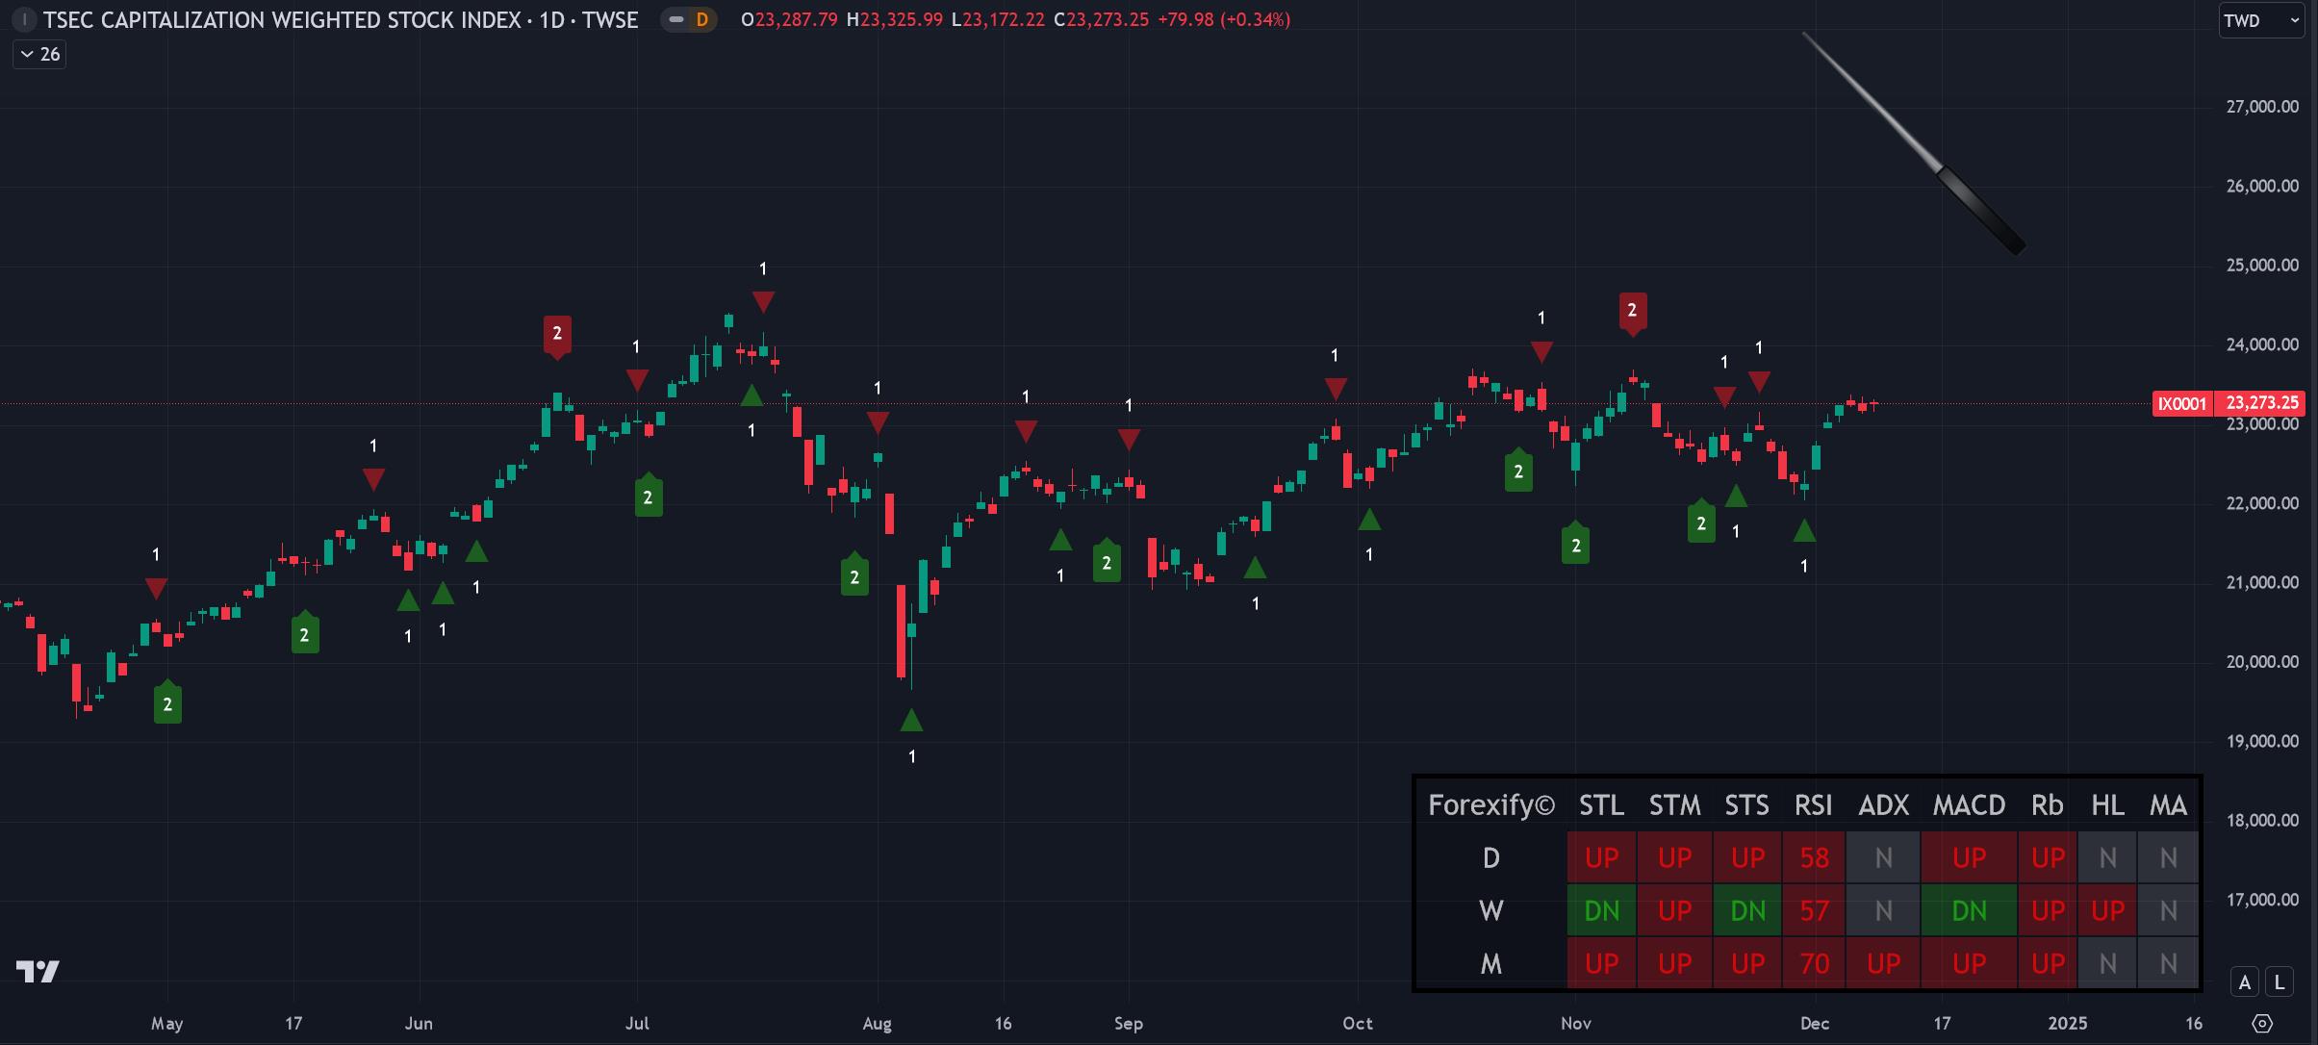
Task: Open the symbol info circle icon
Action: (x=24, y=19)
